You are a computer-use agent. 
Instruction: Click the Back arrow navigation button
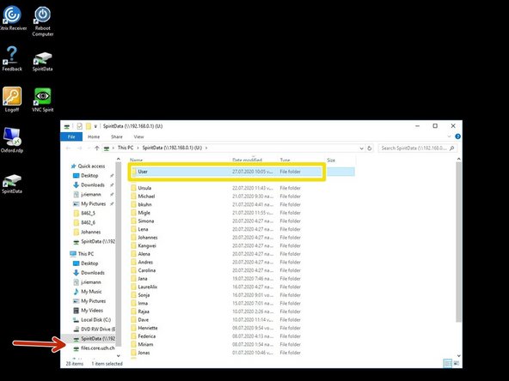pos(68,148)
